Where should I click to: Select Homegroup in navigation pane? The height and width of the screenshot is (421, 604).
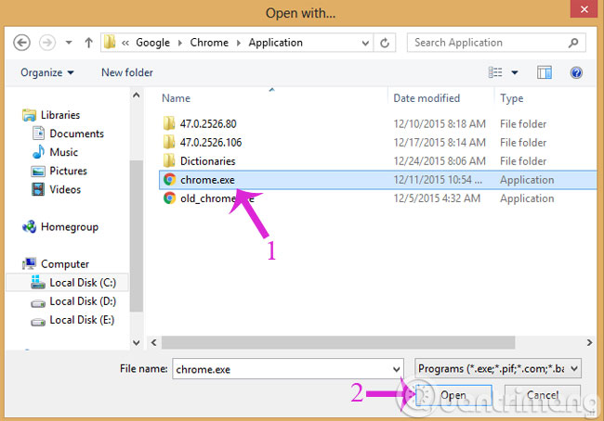(x=70, y=227)
